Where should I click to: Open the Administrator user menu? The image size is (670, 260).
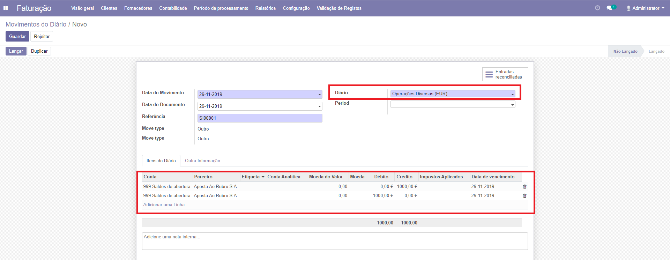(x=645, y=8)
